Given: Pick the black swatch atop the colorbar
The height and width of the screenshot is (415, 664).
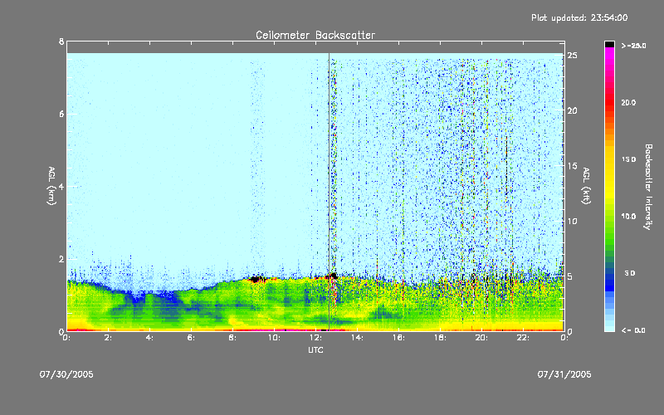Looking at the screenshot, I should coord(609,44).
